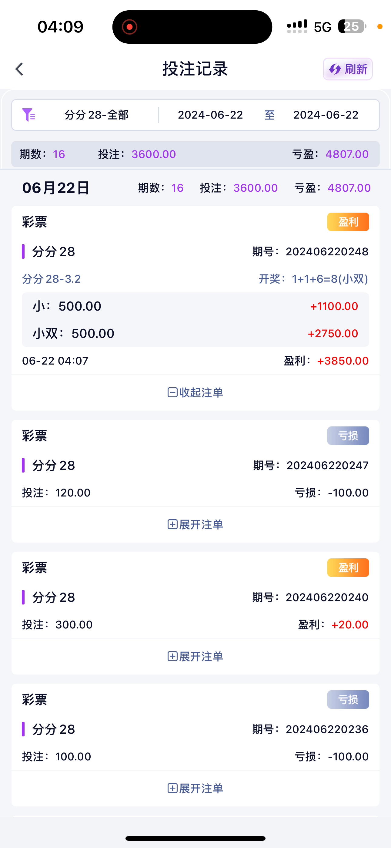Tap the purple filter funnel icon
Image resolution: width=391 pixels, height=848 pixels.
pyautogui.click(x=28, y=115)
